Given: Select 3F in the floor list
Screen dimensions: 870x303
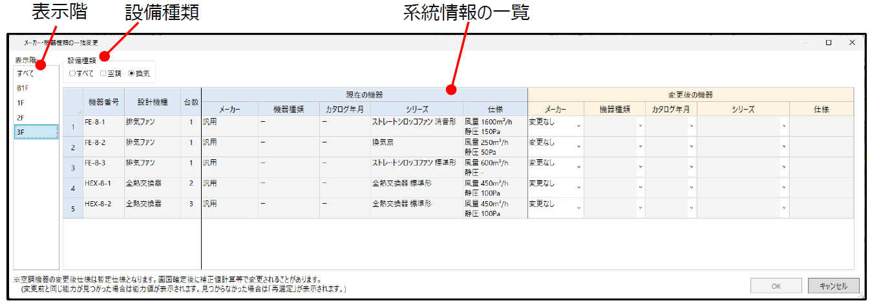Looking at the screenshot, I should (22, 132).
